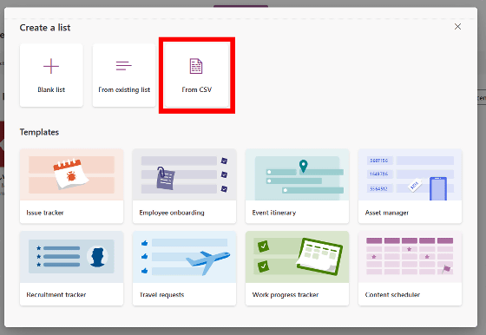
Task: Pick the Asset manager template image
Action: pos(410,174)
